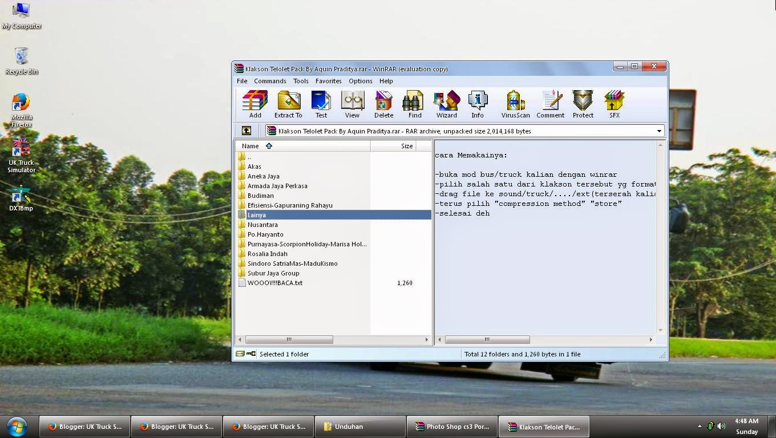Viewport: 776px width, 438px height.
Task: Select UK Truck Simulator desktop shortcut
Action: [21, 156]
